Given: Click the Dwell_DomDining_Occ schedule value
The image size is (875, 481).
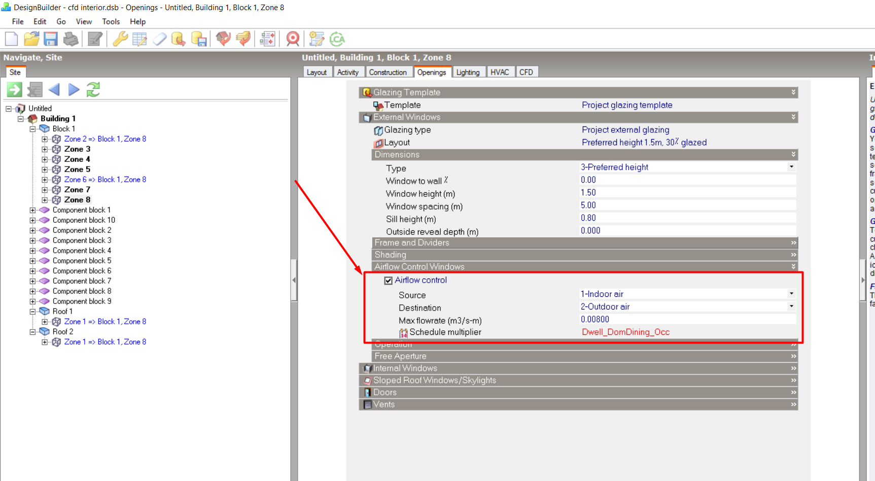Looking at the screenshot, I should [x=625, y=332].
